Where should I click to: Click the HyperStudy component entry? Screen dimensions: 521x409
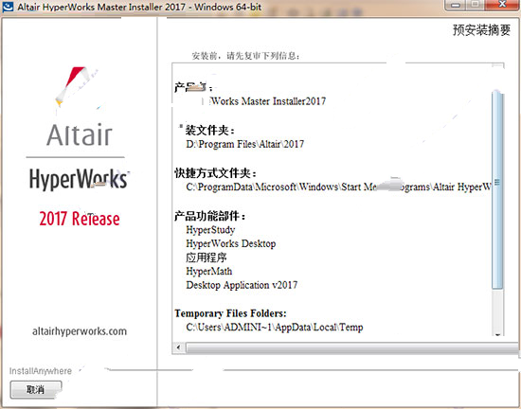coord(210,230)
